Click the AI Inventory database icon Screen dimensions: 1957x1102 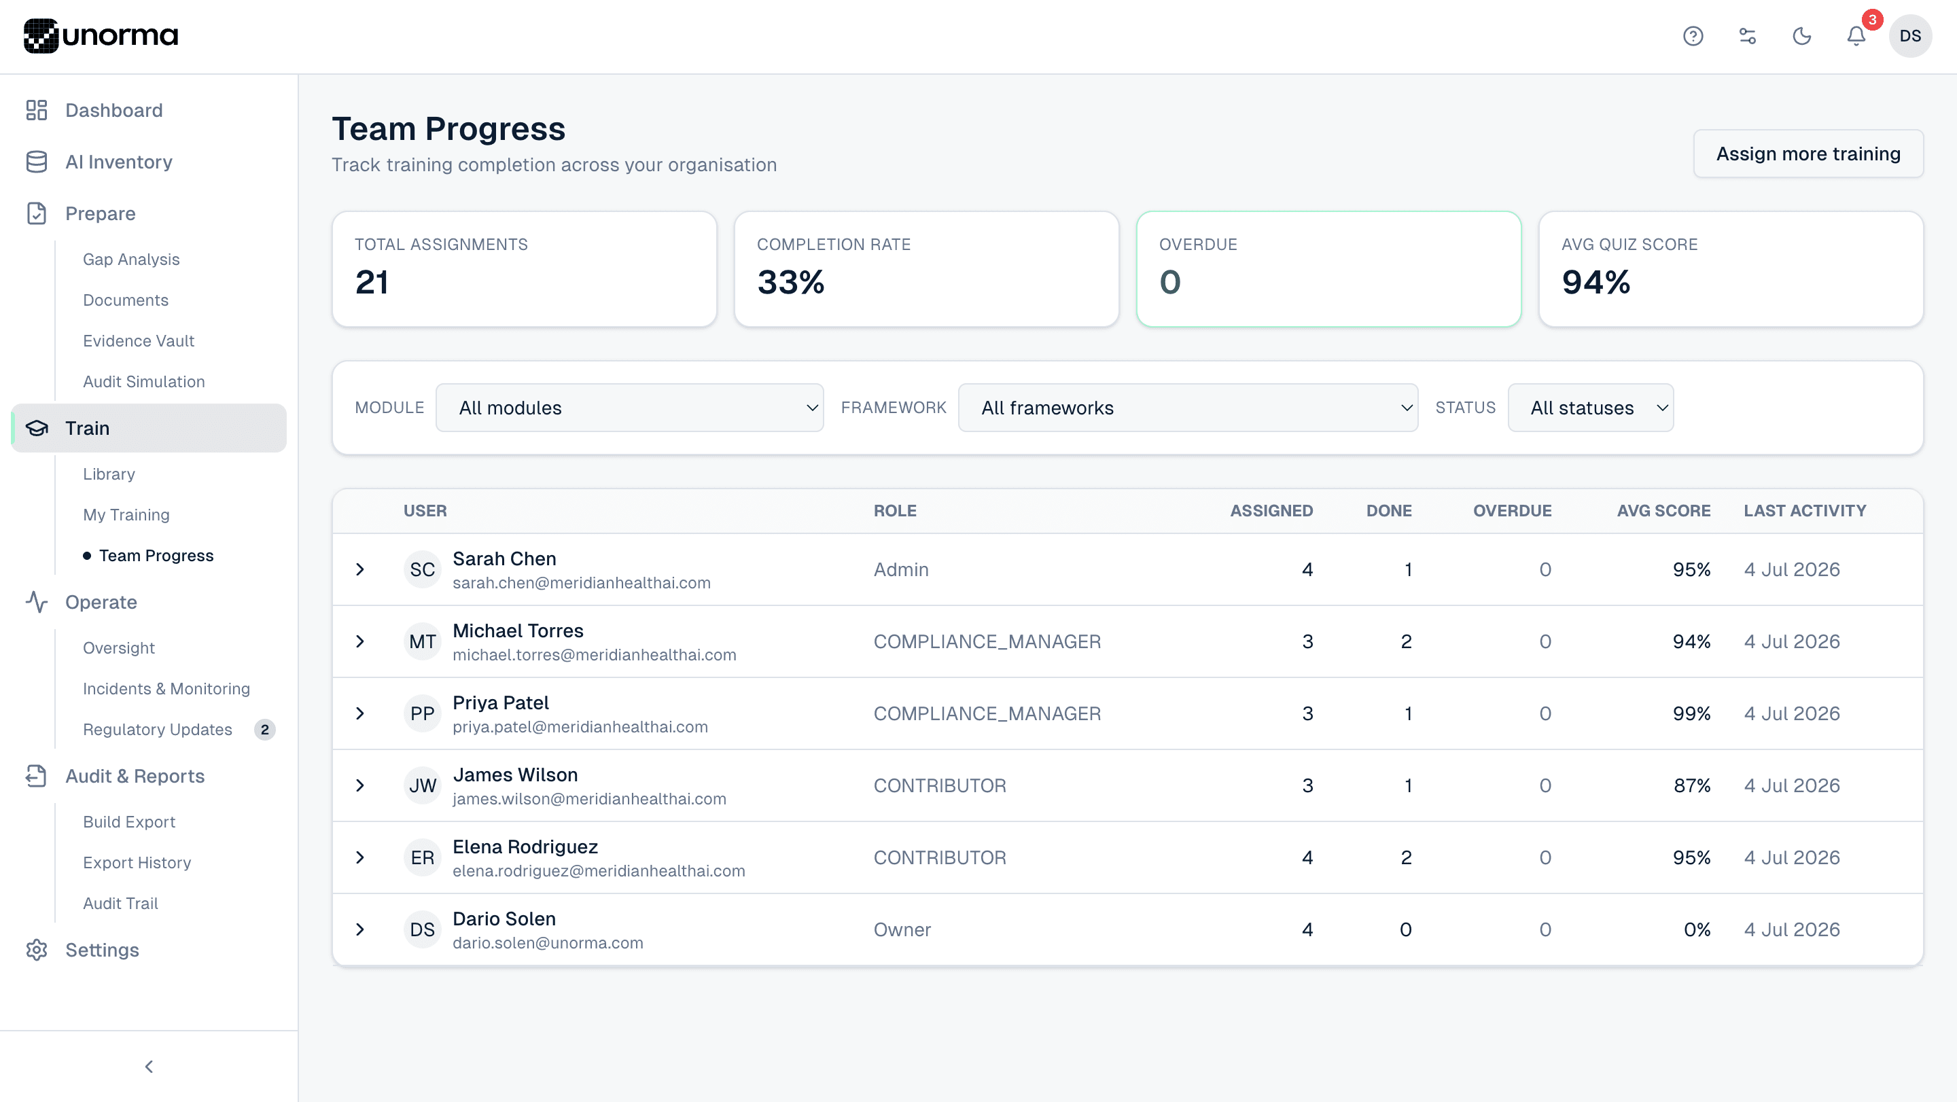[37, 162]
